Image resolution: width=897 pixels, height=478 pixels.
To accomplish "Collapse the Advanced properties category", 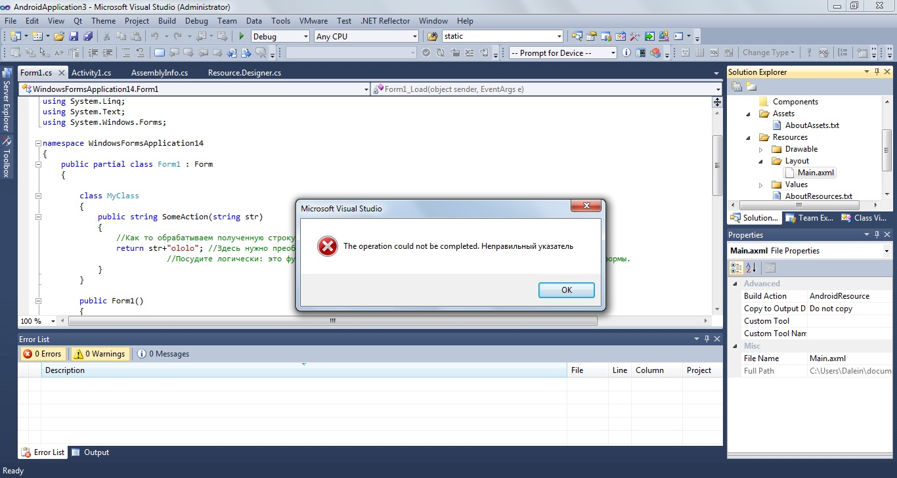I will pyautogui.click(x=735, y=284).
